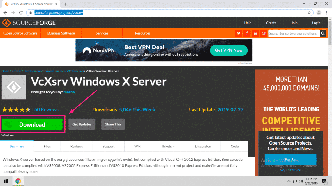Viewport: 332px width, 186px height.
Task: Switch to the Files tab
Action: [47, 147]
